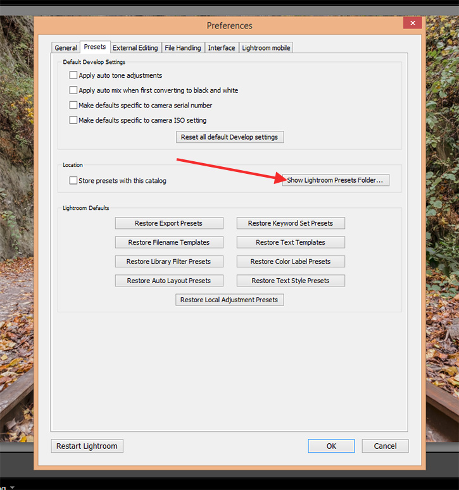459x490 pixels.
Task: Toggle defaults specific to camera ISO setting
Action: 73,120
